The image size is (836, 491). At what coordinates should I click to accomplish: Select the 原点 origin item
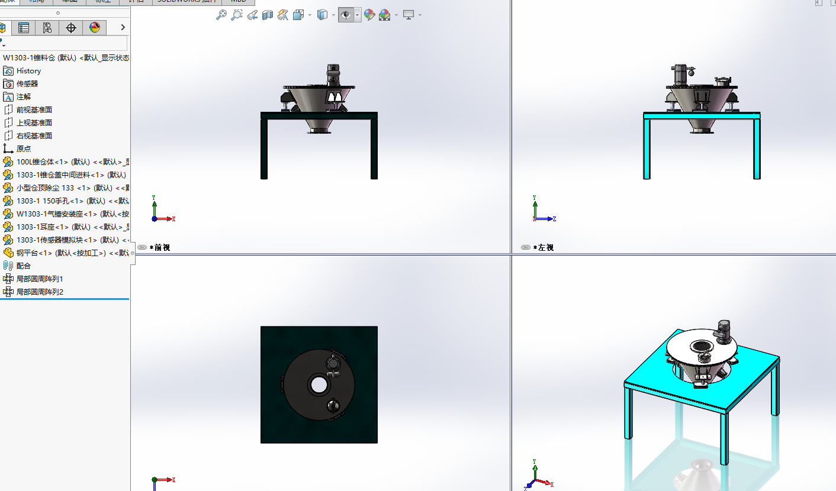pos(17,149)
